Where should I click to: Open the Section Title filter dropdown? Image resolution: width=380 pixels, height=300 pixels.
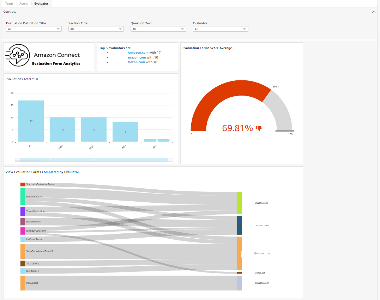[x=96, y=29]
